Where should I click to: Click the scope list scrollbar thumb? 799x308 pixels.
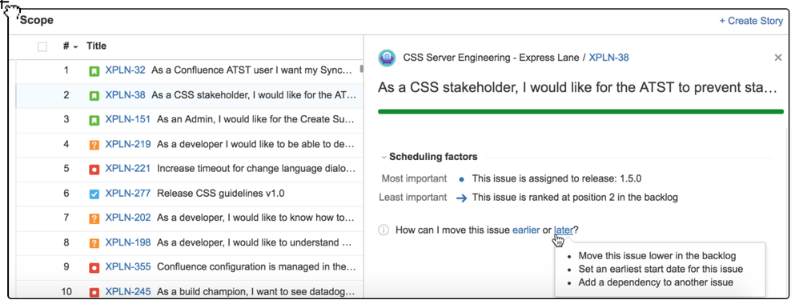click(361, 70)
